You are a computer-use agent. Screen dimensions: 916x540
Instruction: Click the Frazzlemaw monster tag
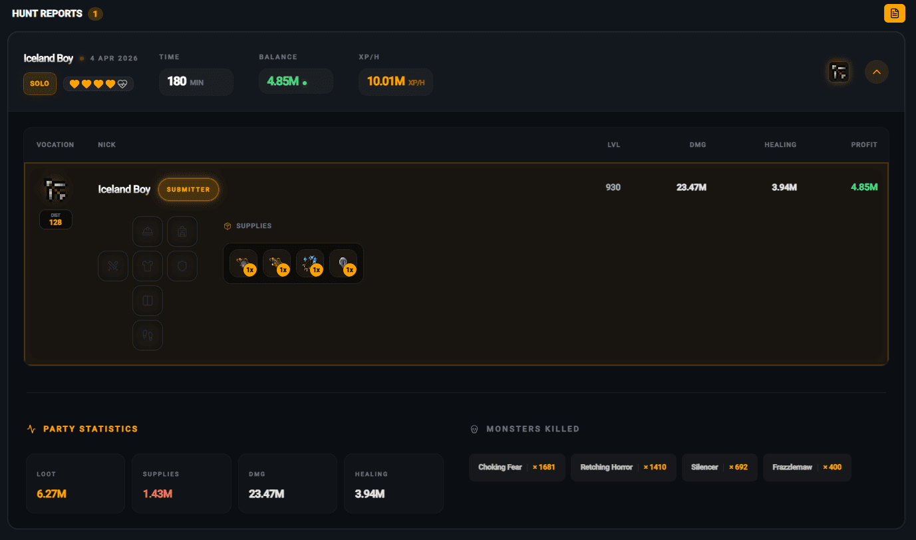(806, 468)
